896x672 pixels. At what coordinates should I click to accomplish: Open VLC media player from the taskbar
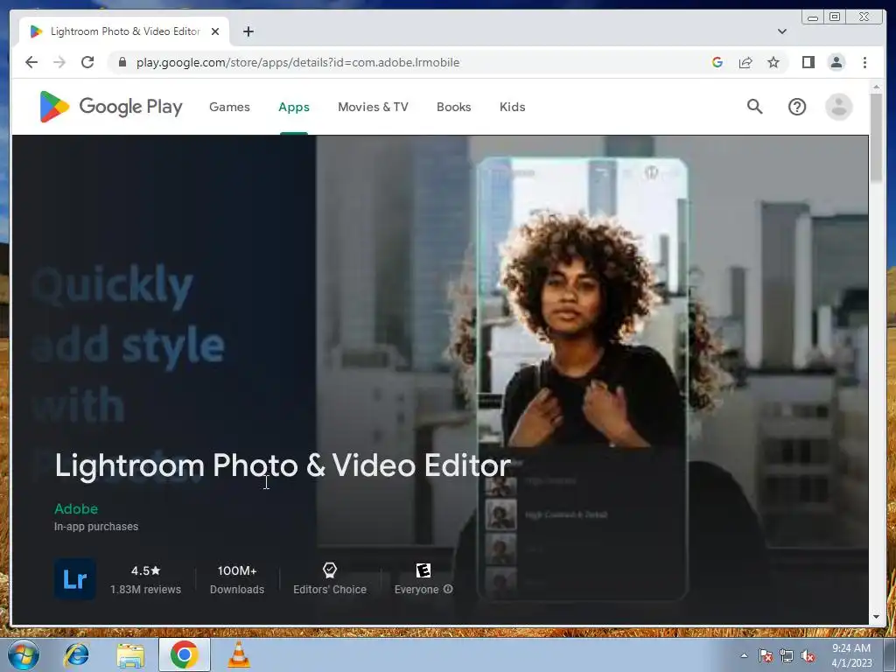point(239,654)
